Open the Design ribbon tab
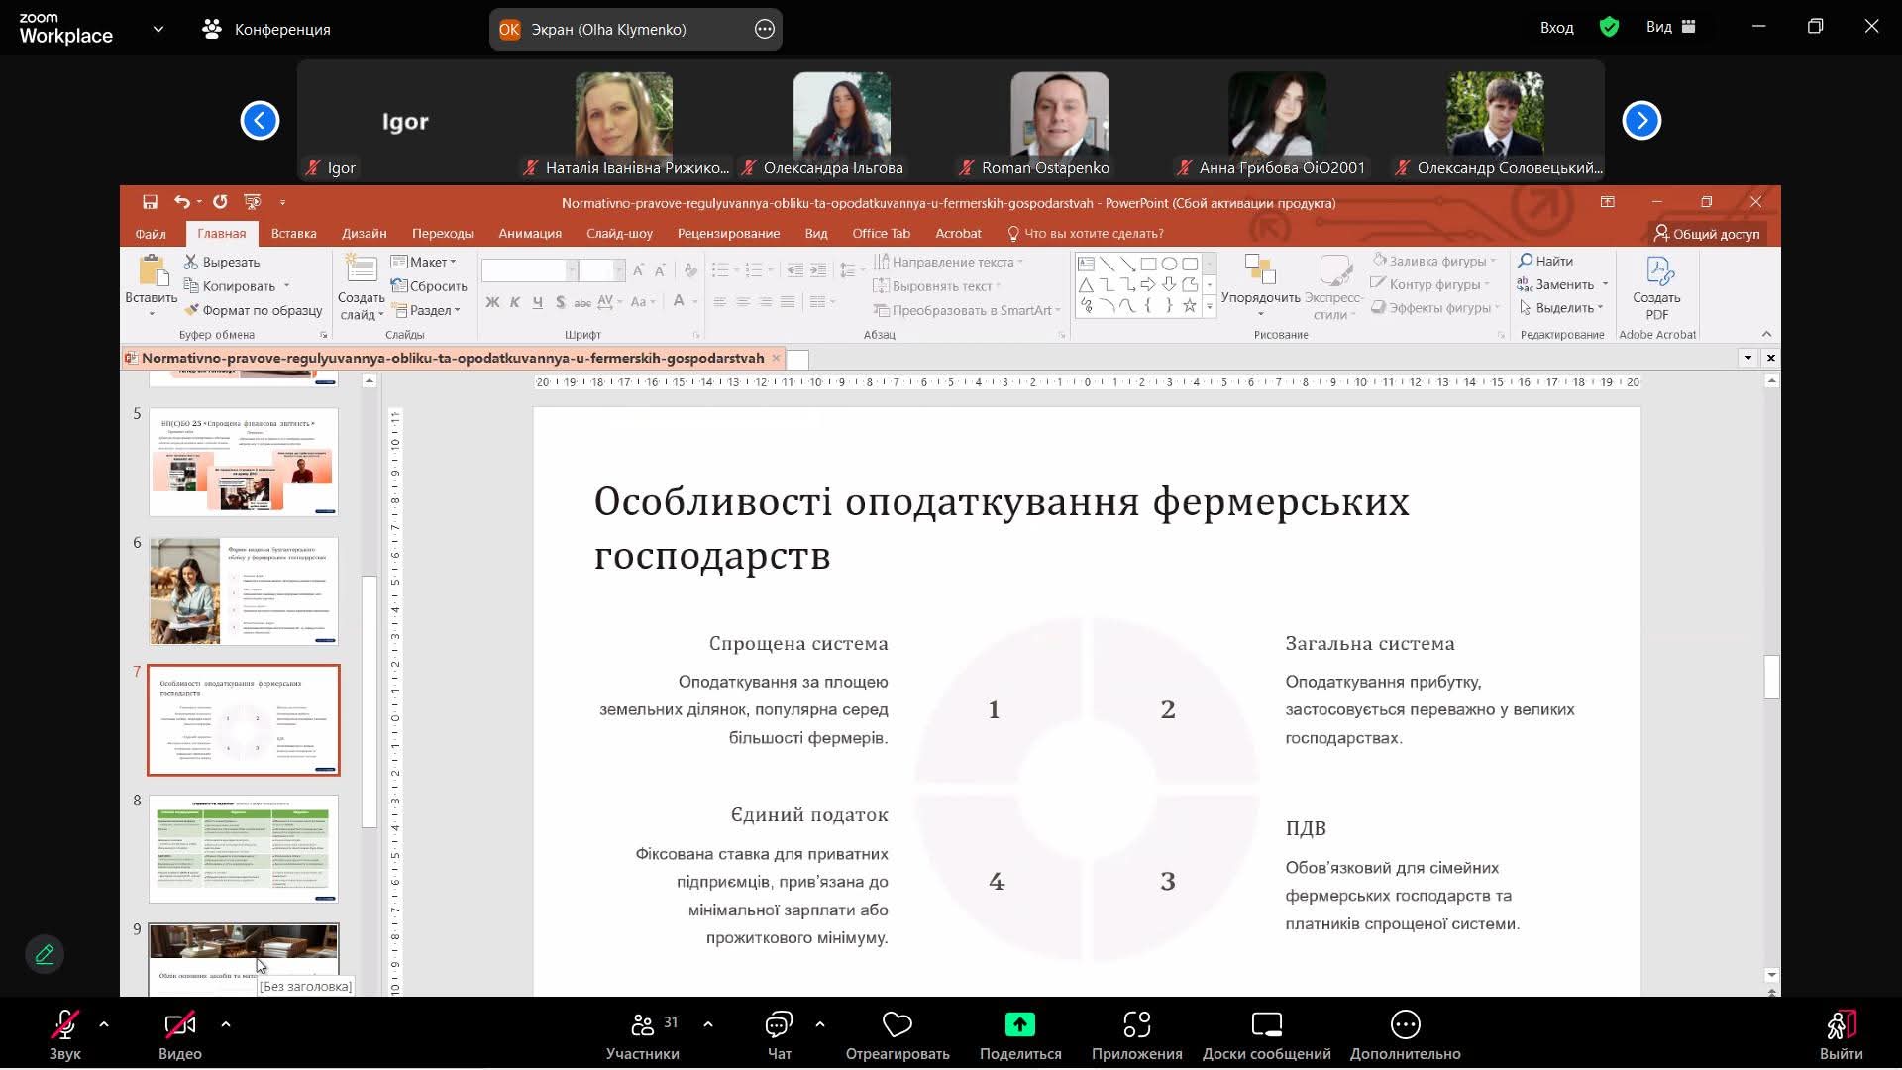The image size is (1902, 1070). click(x=364, y=233)
